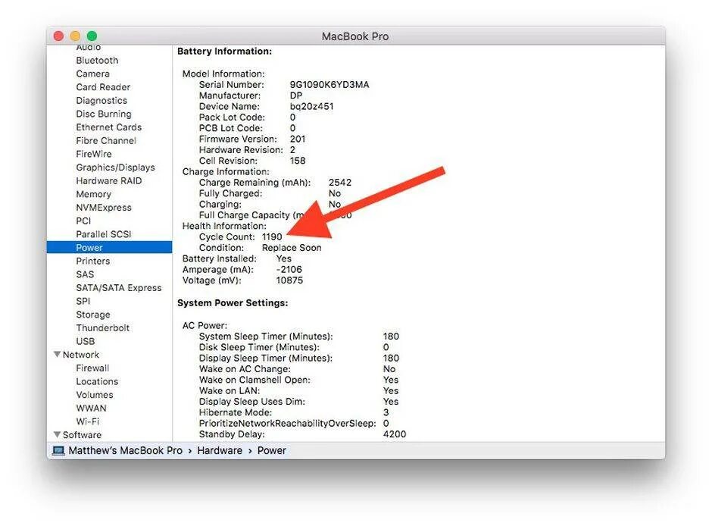Select Volumes under Network

95,395
